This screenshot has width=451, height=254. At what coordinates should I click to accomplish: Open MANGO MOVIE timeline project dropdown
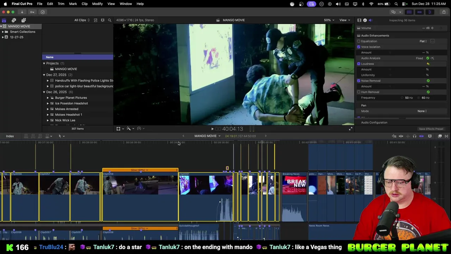click(207, 136)
